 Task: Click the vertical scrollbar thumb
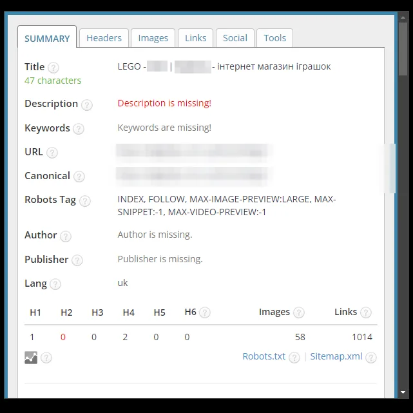[x=403, y=49]
